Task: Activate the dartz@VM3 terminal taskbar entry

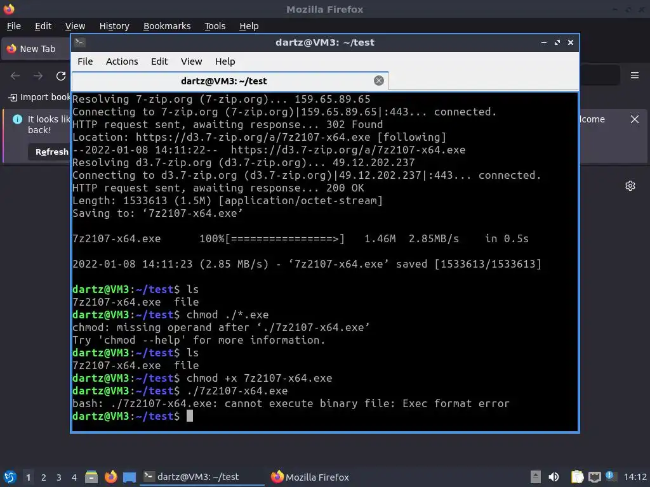Action: pos(202,477)
